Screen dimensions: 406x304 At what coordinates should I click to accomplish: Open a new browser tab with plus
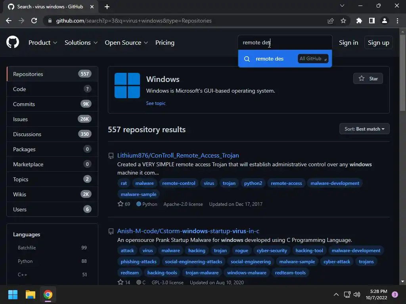[x=107, y=7]
